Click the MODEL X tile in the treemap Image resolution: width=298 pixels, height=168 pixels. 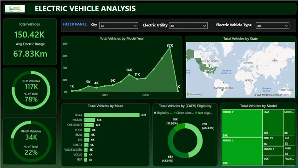273,151
